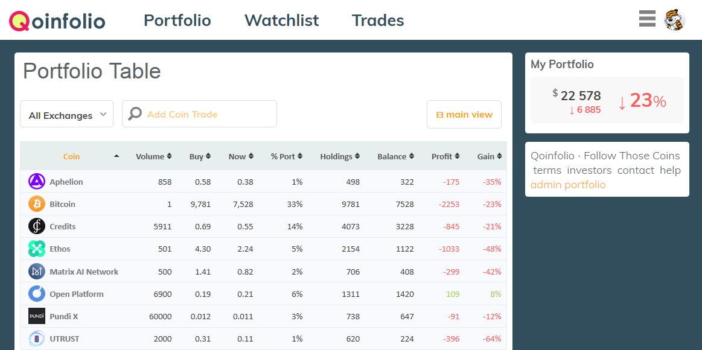Select the Matrix AI Network icon
Viewport: 702px width, 350px height.
(x=37, y=271)
